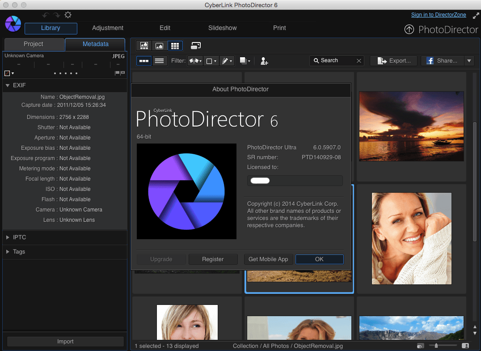Click the Capture date value
481x351 pixels.
pos(81,105)
